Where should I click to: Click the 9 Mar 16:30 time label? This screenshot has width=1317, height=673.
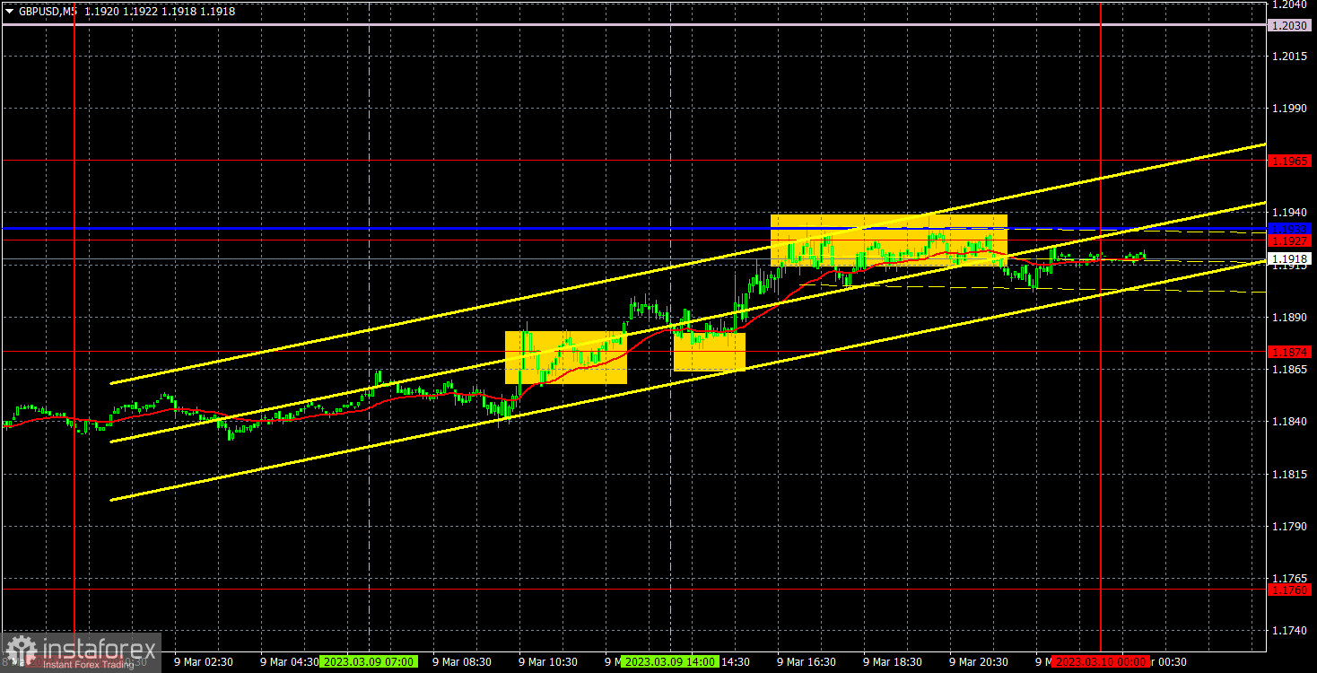tap(806, 661)
